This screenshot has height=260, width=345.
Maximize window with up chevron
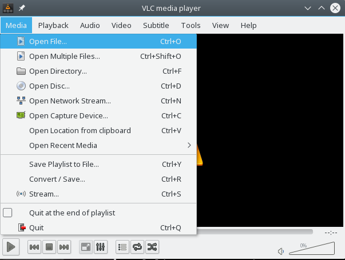click(322, 9)
